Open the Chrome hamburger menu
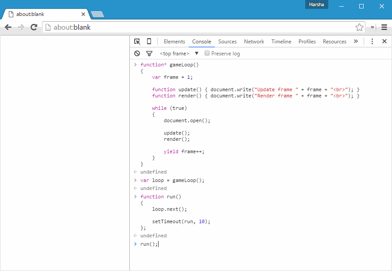Image resolution: width=392 pixels, height=271 pixels. click(x=384, y=27)
